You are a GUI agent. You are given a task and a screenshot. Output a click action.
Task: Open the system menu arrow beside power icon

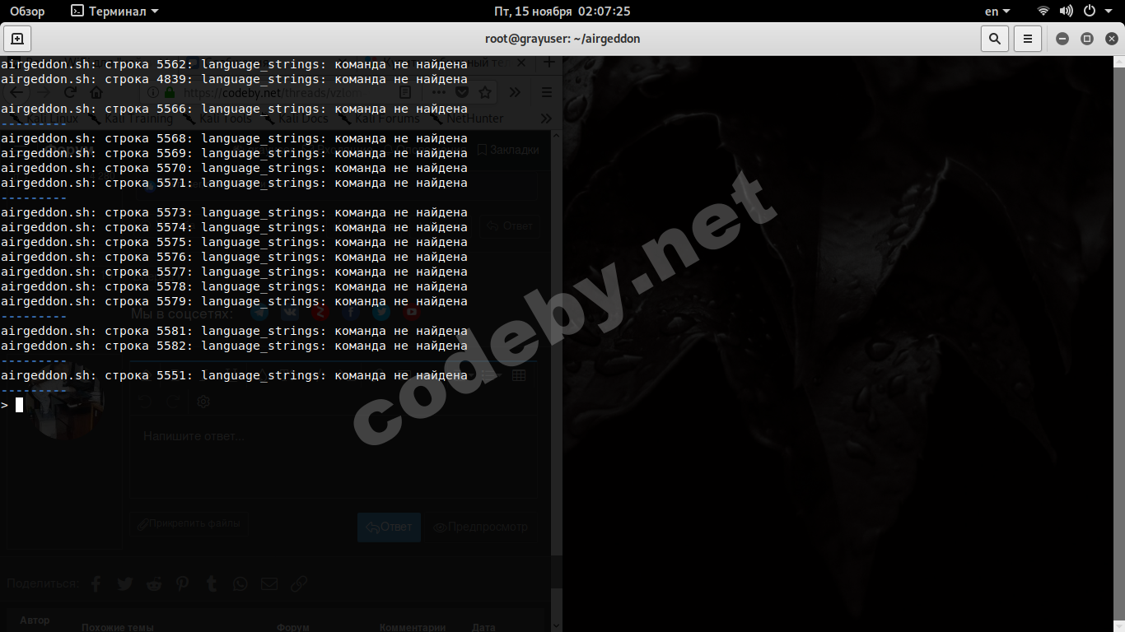pos(1110,12)
